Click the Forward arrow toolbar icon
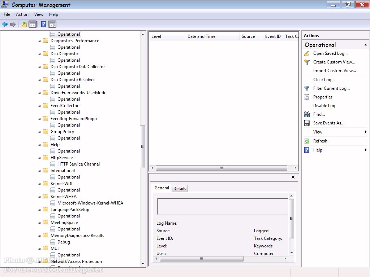The width and height of the screenshot is (370, 277). coord(13,24)
